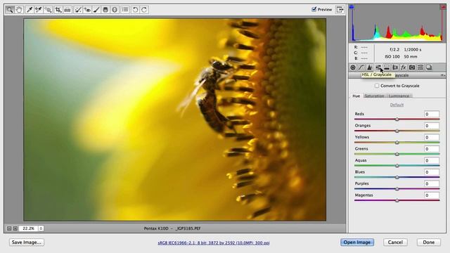Select the Hand tool
The image size is (450, 253).
(19, 10)
